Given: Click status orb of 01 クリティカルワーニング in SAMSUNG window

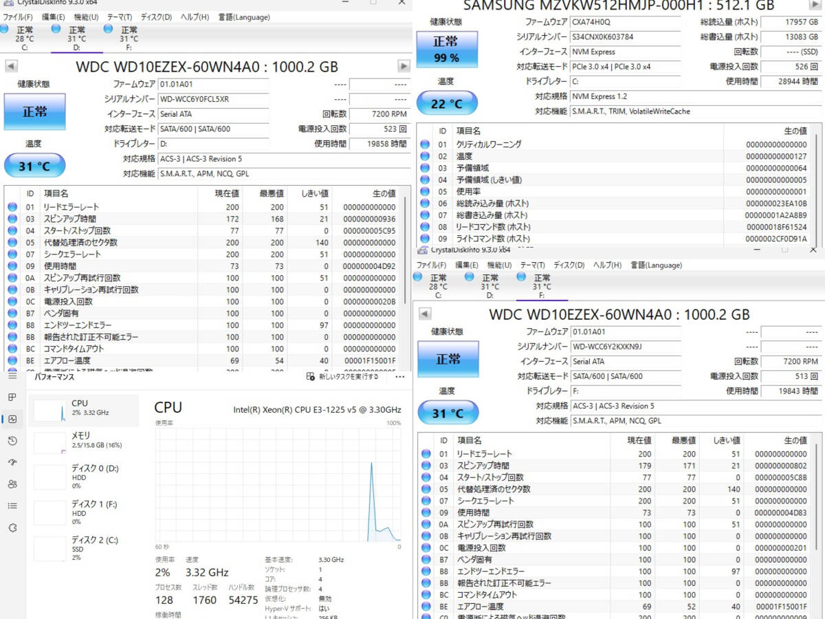Looking at the screenshot, I should 425,144.
